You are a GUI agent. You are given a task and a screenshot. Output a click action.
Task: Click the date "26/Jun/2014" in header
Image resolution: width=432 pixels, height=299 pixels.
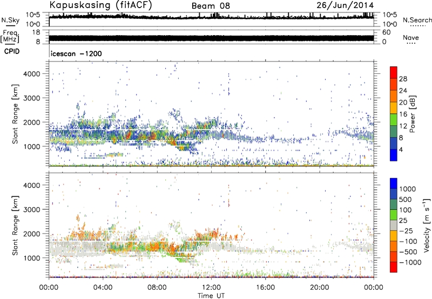tap(345, 5)
